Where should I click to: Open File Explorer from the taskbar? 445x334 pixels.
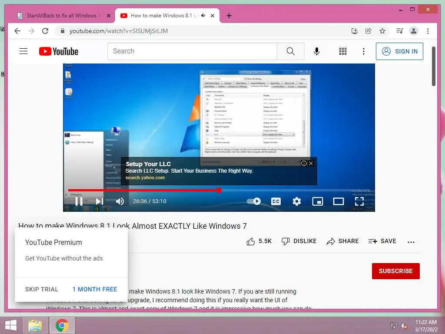(x=35, y=325)
